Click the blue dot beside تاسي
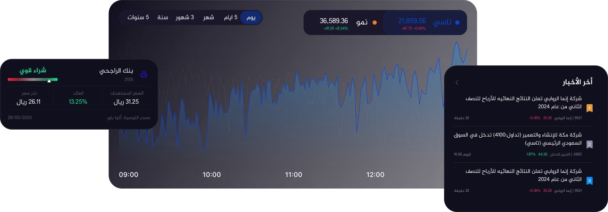The width and height of the screenshot is (608, 212). pyautogui.click(x=457, y=23)
